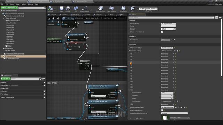
Task: Open the Inventory Widget Class dropdown
Action: (167, 107)
